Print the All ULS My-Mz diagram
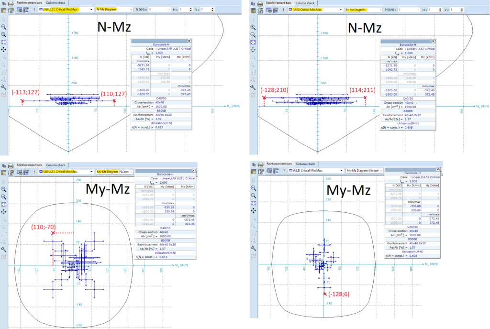490x329 pixels. point(11,165)
